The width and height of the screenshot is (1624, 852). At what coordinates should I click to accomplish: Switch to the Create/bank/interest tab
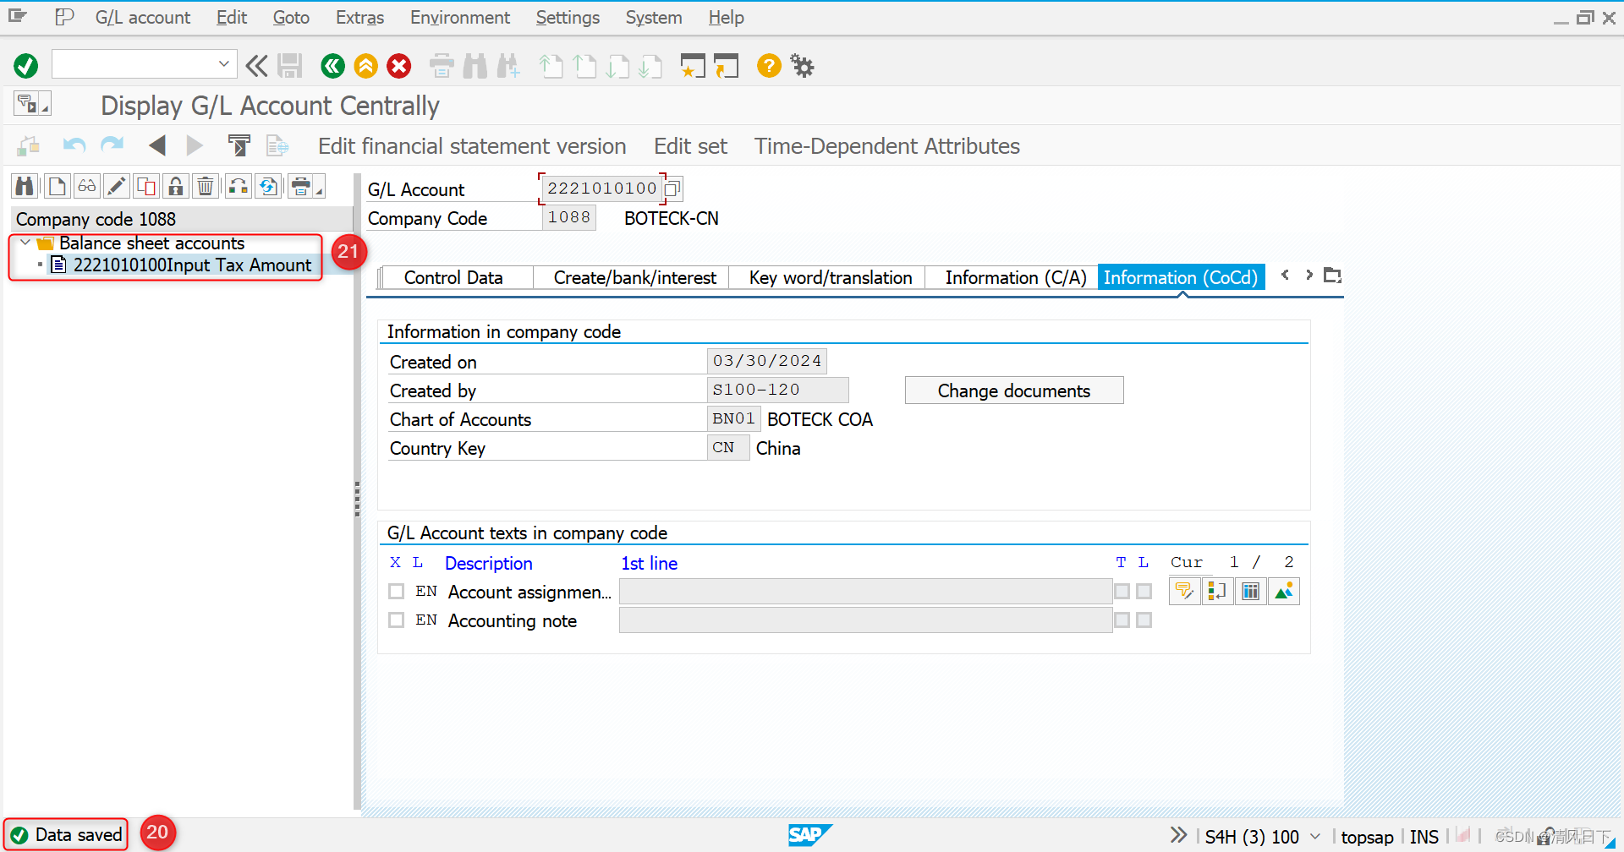click(634, 277)
